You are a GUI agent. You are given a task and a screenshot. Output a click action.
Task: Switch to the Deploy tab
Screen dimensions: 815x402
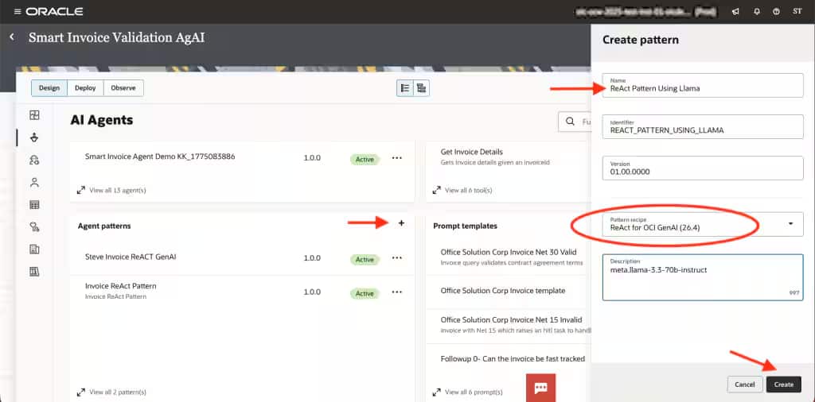[x=85, y=88]
